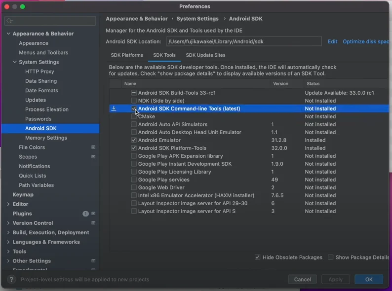Enable the NDK (Side by side) checkbox

click(134, 101)
